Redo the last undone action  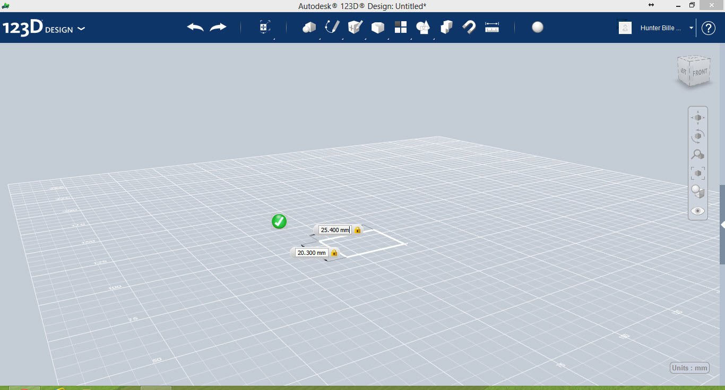pos(218,28)
